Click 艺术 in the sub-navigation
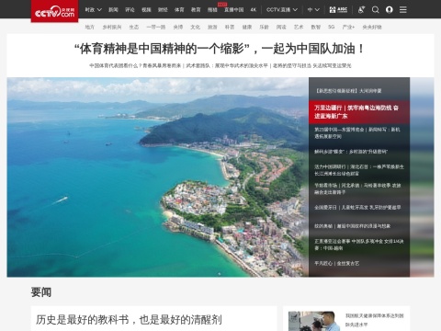Screen dimensions: 441x331 click(299, 27)
